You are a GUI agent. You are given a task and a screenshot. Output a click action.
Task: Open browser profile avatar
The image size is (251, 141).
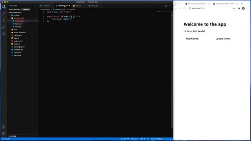[243, 8]
